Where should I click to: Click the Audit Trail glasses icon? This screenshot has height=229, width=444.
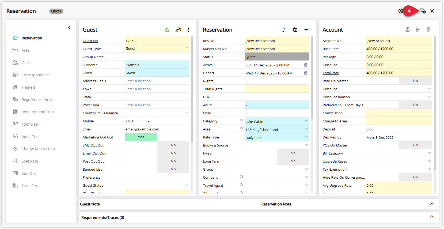point(15,136)
